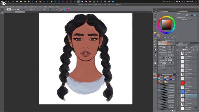Viewport: 199px width, 112px height.
Task: Toggle visibility of Layer 4
Action: click(x=178, y=100)
